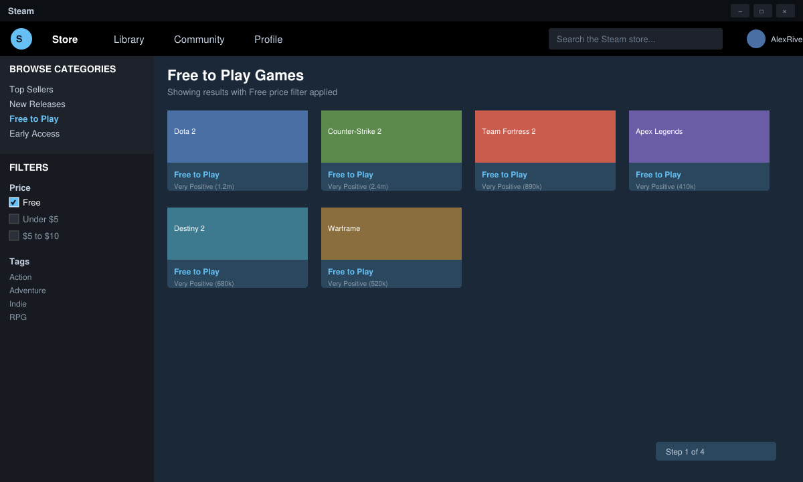Open Counter-Strike 2 game thumbnail

(391, 137)
